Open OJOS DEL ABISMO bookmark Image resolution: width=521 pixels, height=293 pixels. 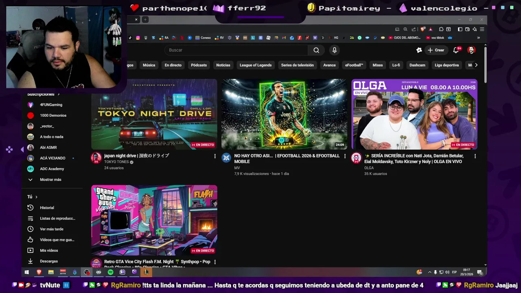(x=405, y=38)
